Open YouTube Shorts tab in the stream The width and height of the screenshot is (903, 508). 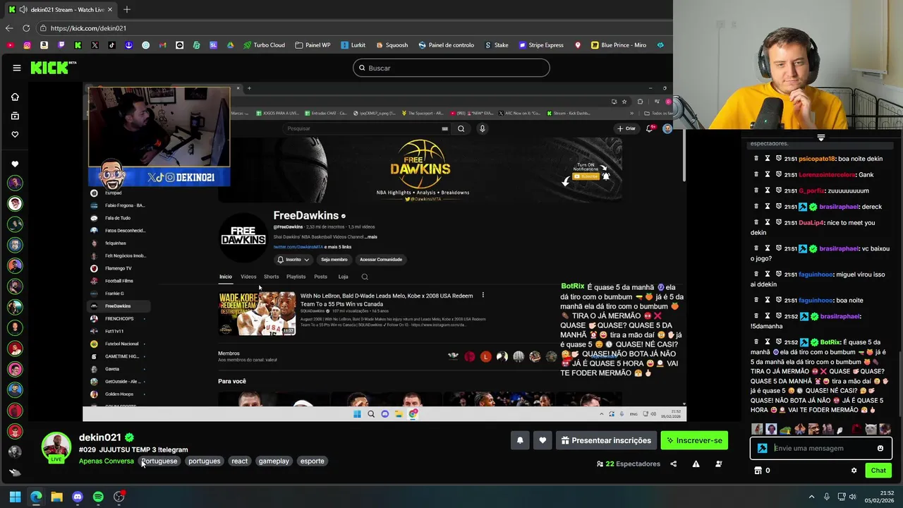(x=271, y=277)
